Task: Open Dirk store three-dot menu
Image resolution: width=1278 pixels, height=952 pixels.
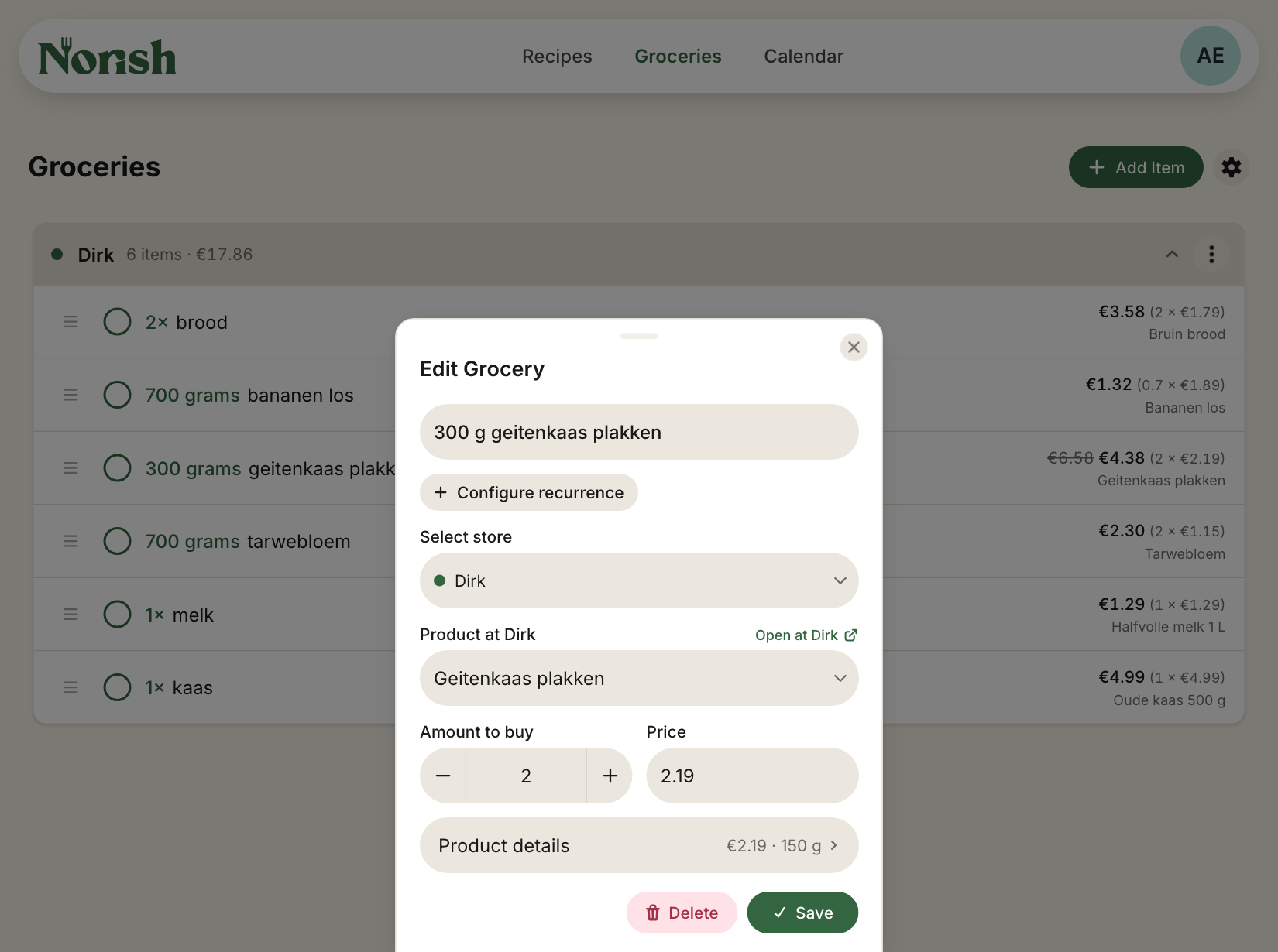Action: pos(1211,255)
